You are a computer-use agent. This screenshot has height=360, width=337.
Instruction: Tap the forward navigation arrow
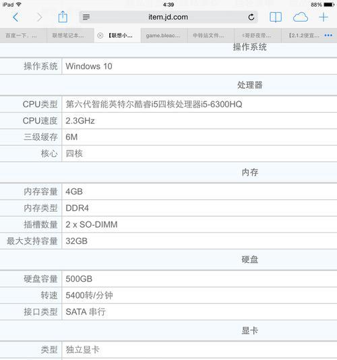39,17
